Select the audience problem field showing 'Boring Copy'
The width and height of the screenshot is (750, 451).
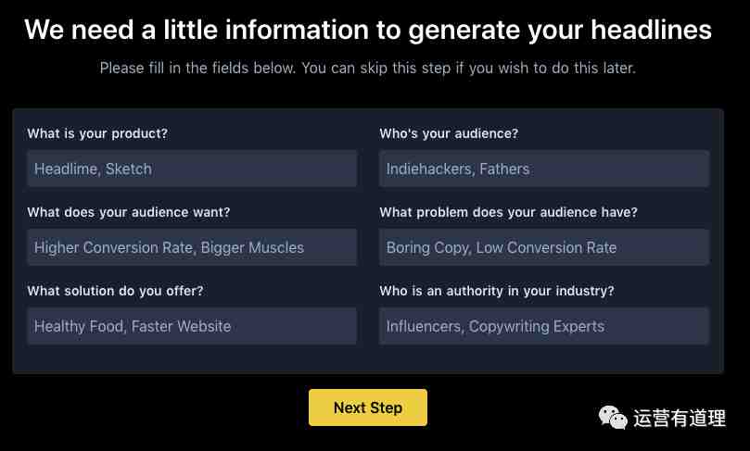pyautogui.click(x=544, y=247)
